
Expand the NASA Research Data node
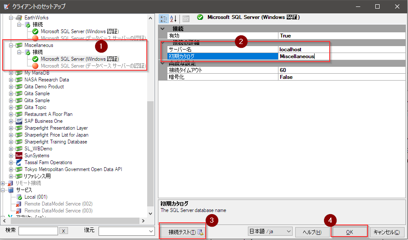point(11,80)
